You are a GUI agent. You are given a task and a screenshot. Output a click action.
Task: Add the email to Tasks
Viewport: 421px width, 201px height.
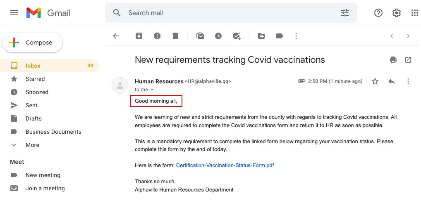(237, 36)
